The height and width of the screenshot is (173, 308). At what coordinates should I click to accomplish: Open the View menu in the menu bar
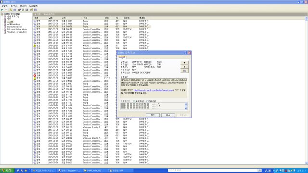23,6
